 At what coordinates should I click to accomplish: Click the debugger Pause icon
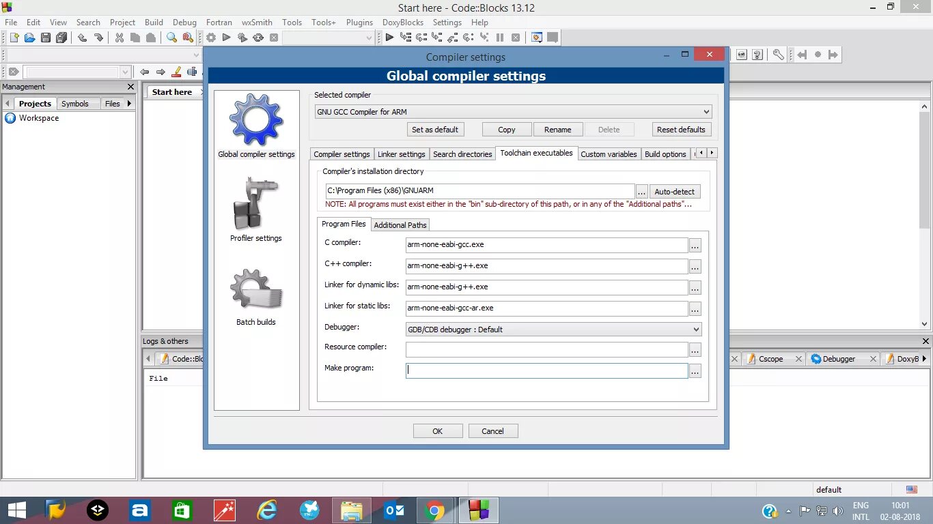(500, 38)
